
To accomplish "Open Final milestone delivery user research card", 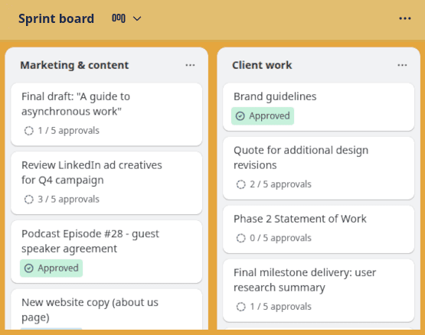I will tap(319, 291).
